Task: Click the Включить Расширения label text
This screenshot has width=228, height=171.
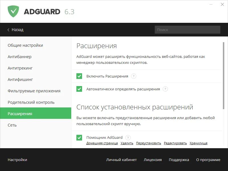Action: 107,76
